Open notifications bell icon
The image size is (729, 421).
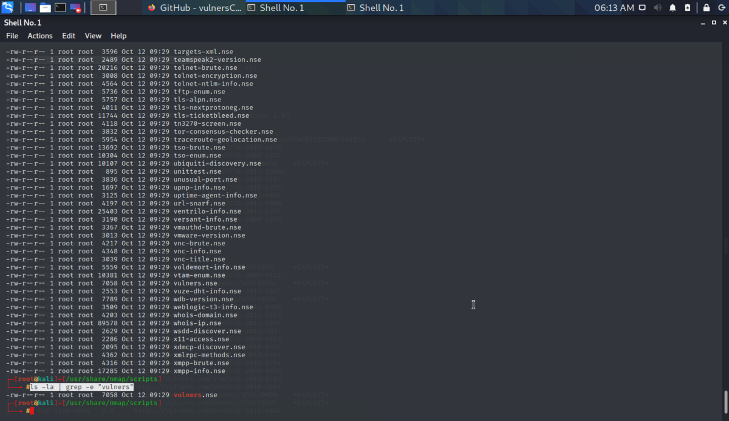click(x=673, y=8)
